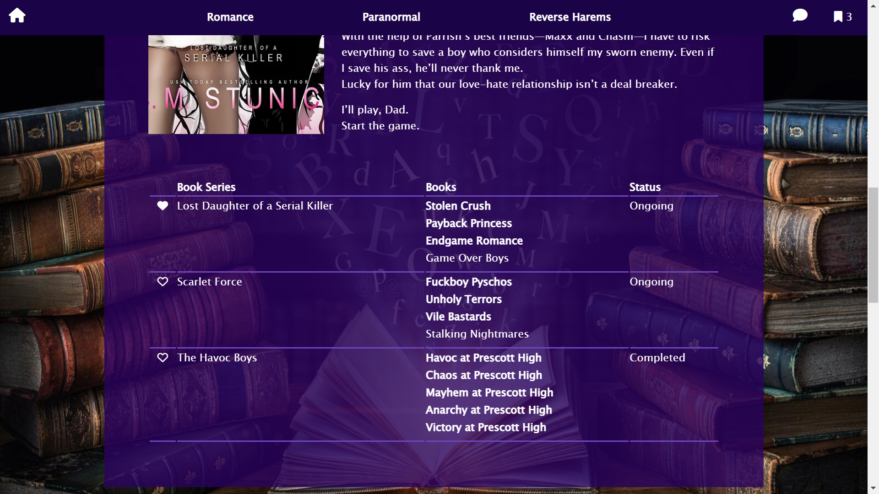
Task: Favorite the Scarlet Force series heart
Action: 163,282
